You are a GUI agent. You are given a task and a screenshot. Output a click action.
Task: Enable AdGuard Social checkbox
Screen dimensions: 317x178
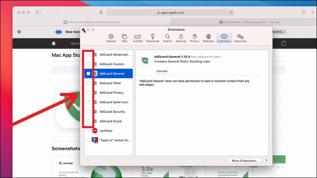(x=88, y=121)
